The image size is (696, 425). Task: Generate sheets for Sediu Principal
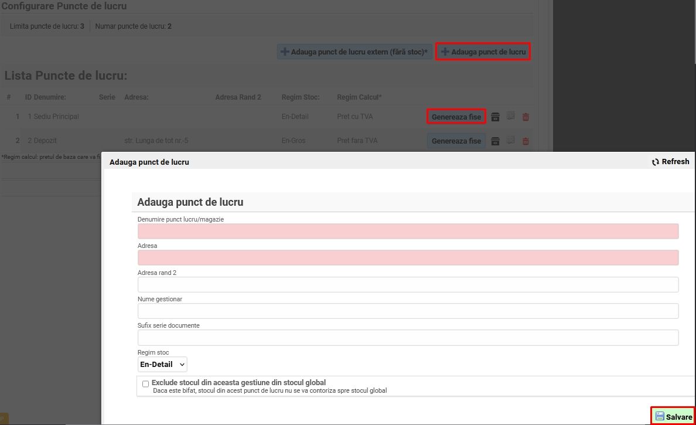point(456,117)
